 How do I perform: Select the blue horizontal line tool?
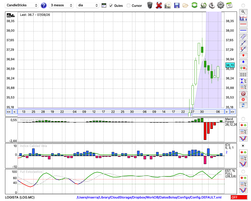tap(243, 30)
